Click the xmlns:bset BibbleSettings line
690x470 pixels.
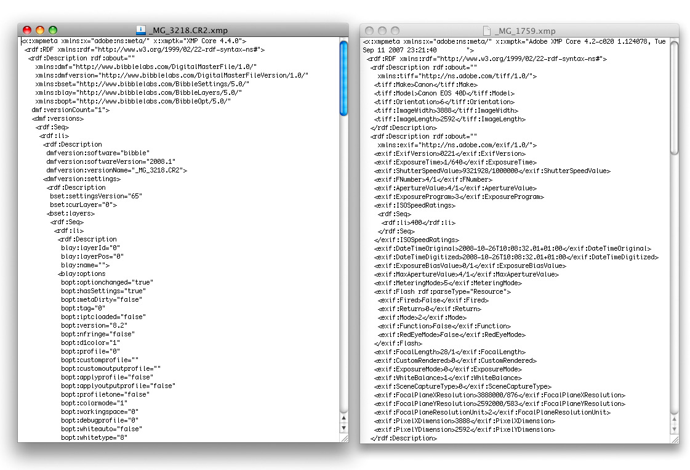[x=142, y=84]
